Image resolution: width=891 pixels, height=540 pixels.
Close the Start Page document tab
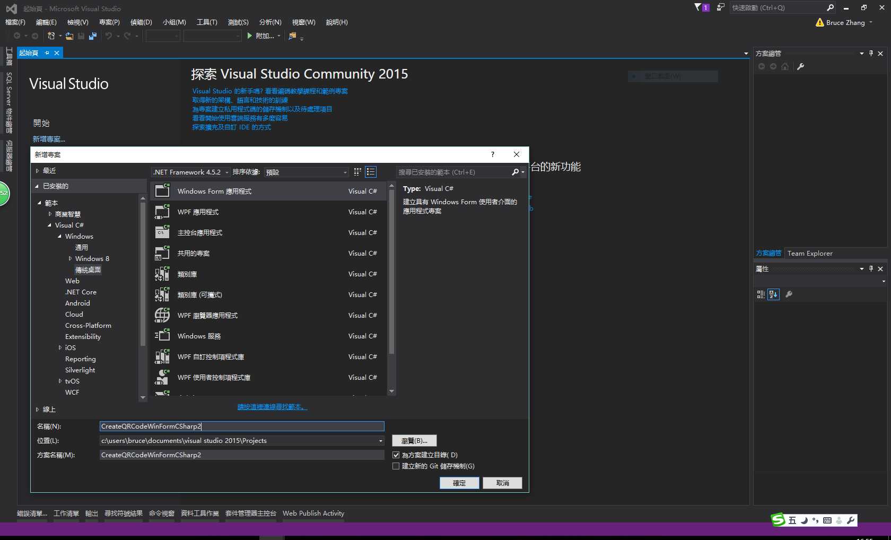coord(57,53)
